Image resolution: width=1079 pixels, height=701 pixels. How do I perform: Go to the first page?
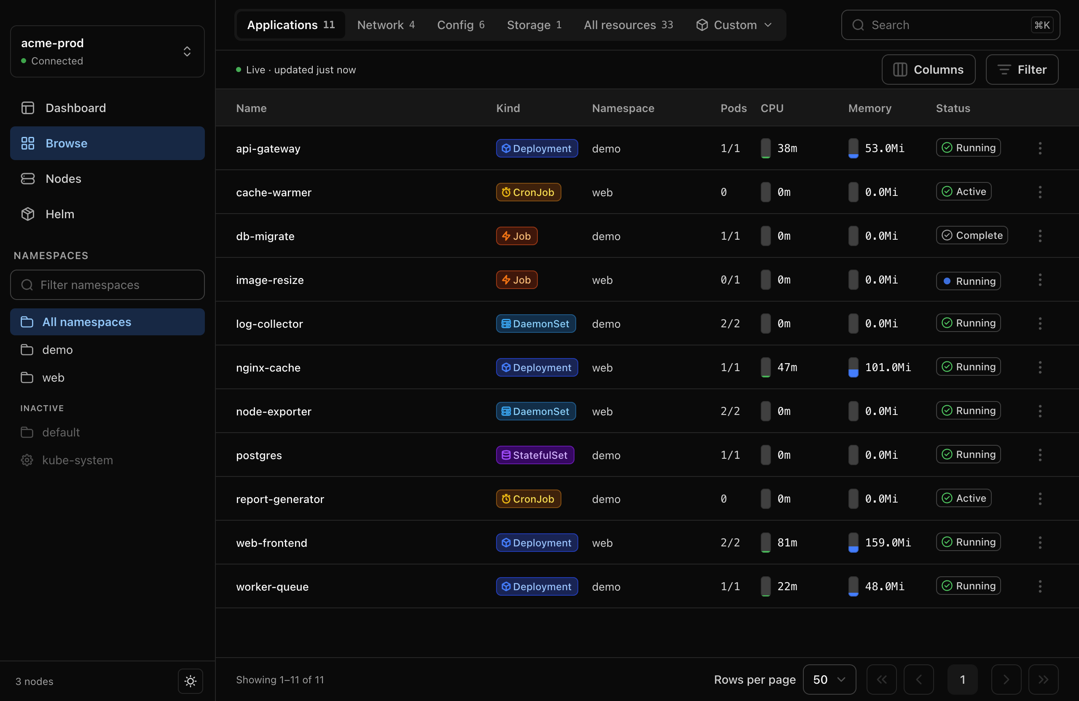(881, 679)
